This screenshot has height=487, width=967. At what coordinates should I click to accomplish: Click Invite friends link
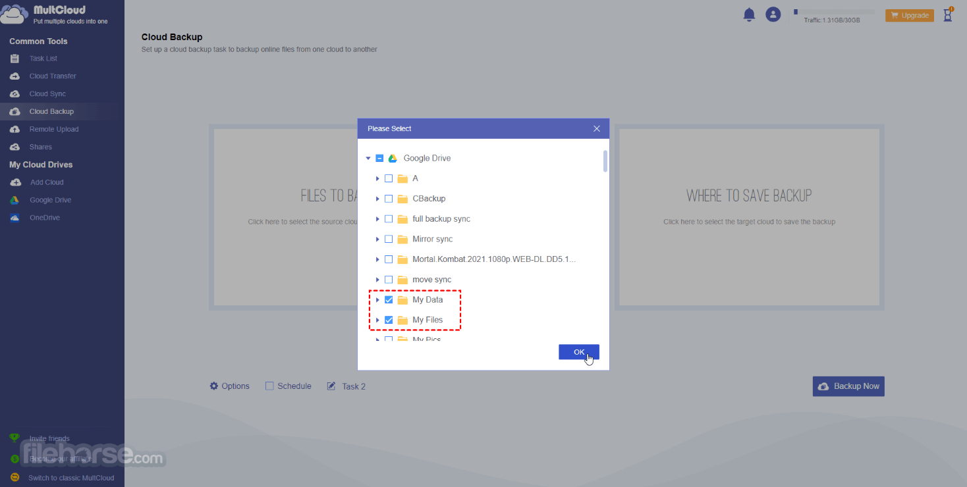pyautogui.click(x=49, y=438)
